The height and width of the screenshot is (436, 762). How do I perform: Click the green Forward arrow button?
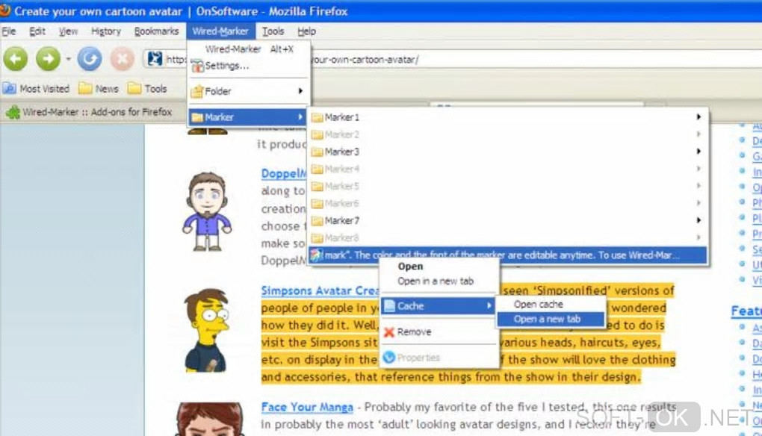pos(48,59)
